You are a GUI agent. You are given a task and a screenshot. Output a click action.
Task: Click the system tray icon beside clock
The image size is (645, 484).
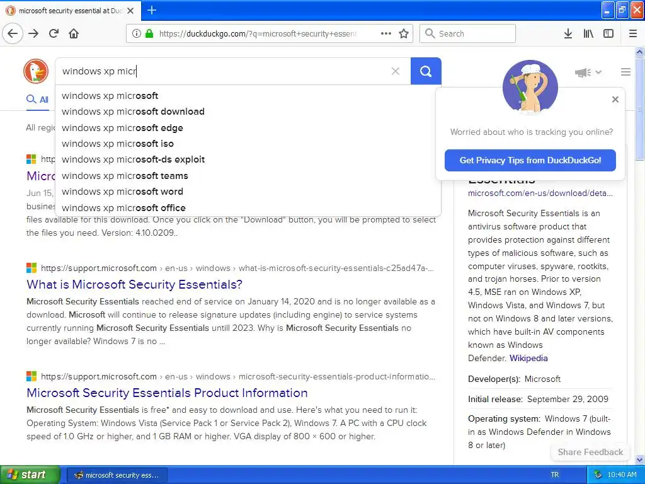(x=598, y=475)
